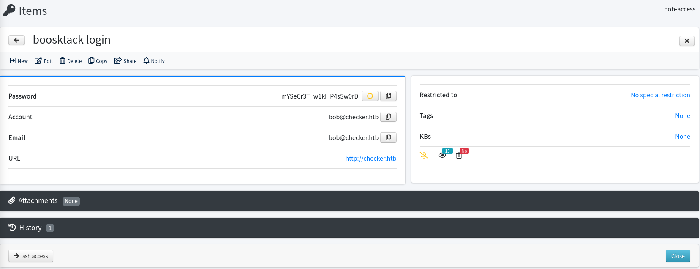Expand the History section
The width and height of the screenshot is (700, 269).
[349, 228]
